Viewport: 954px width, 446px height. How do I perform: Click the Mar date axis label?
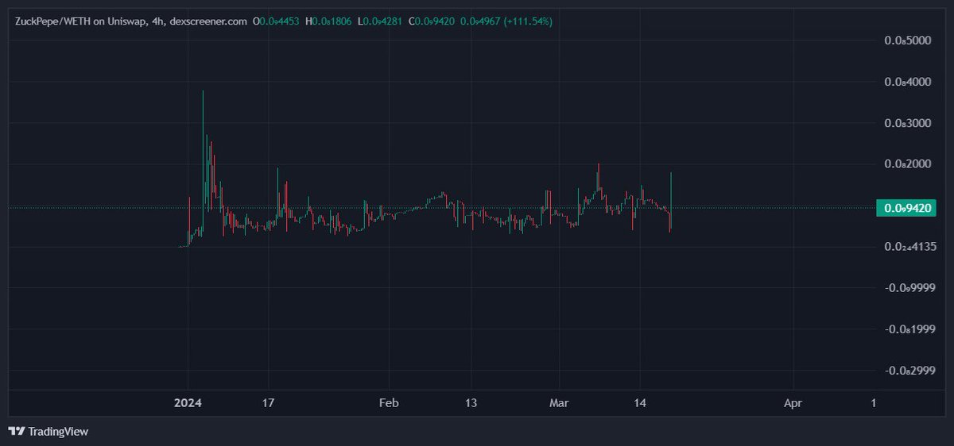560,402
